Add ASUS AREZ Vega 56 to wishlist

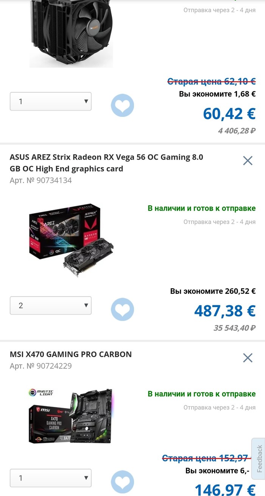[x=122, y=309]
